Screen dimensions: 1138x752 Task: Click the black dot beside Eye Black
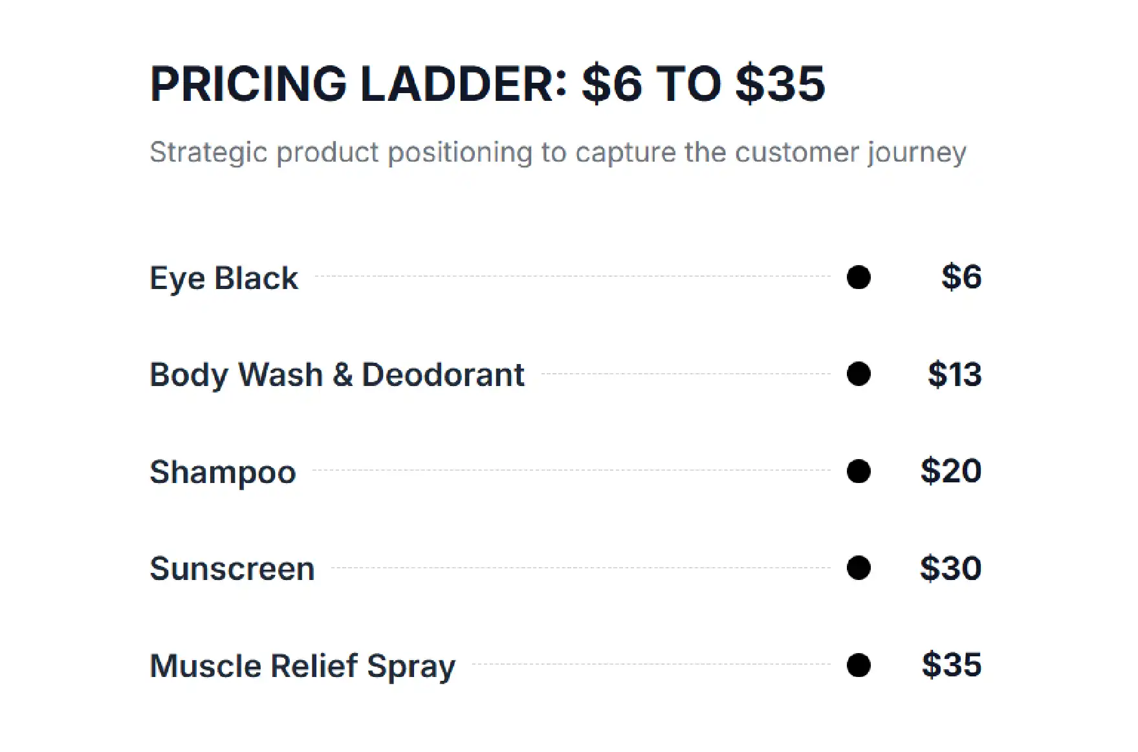859,277
